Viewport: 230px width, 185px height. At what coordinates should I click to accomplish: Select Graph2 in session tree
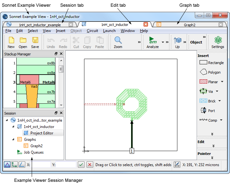pos(33,146)
